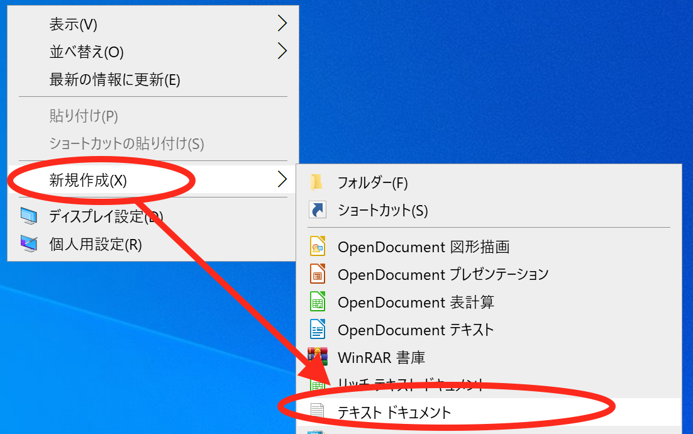Screen dimensions: 693x434
Task: Open the 表示(V) submenu entry
Action: 153,24
